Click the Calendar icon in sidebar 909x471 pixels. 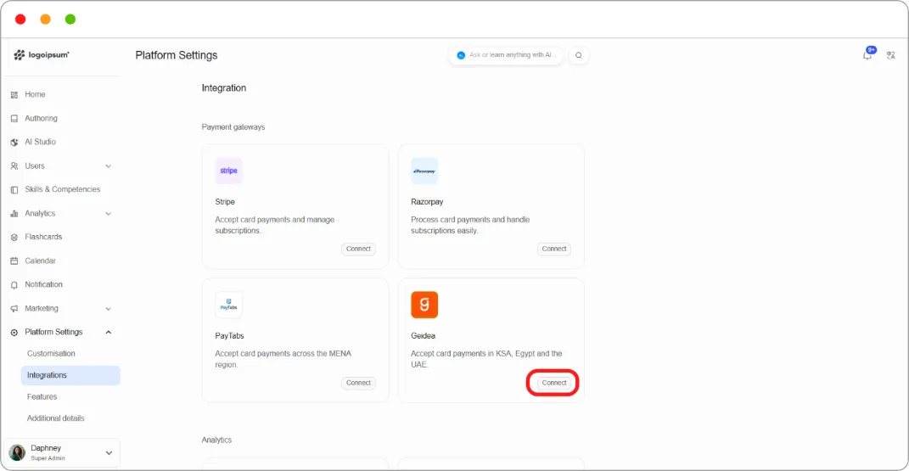point(14,261)
